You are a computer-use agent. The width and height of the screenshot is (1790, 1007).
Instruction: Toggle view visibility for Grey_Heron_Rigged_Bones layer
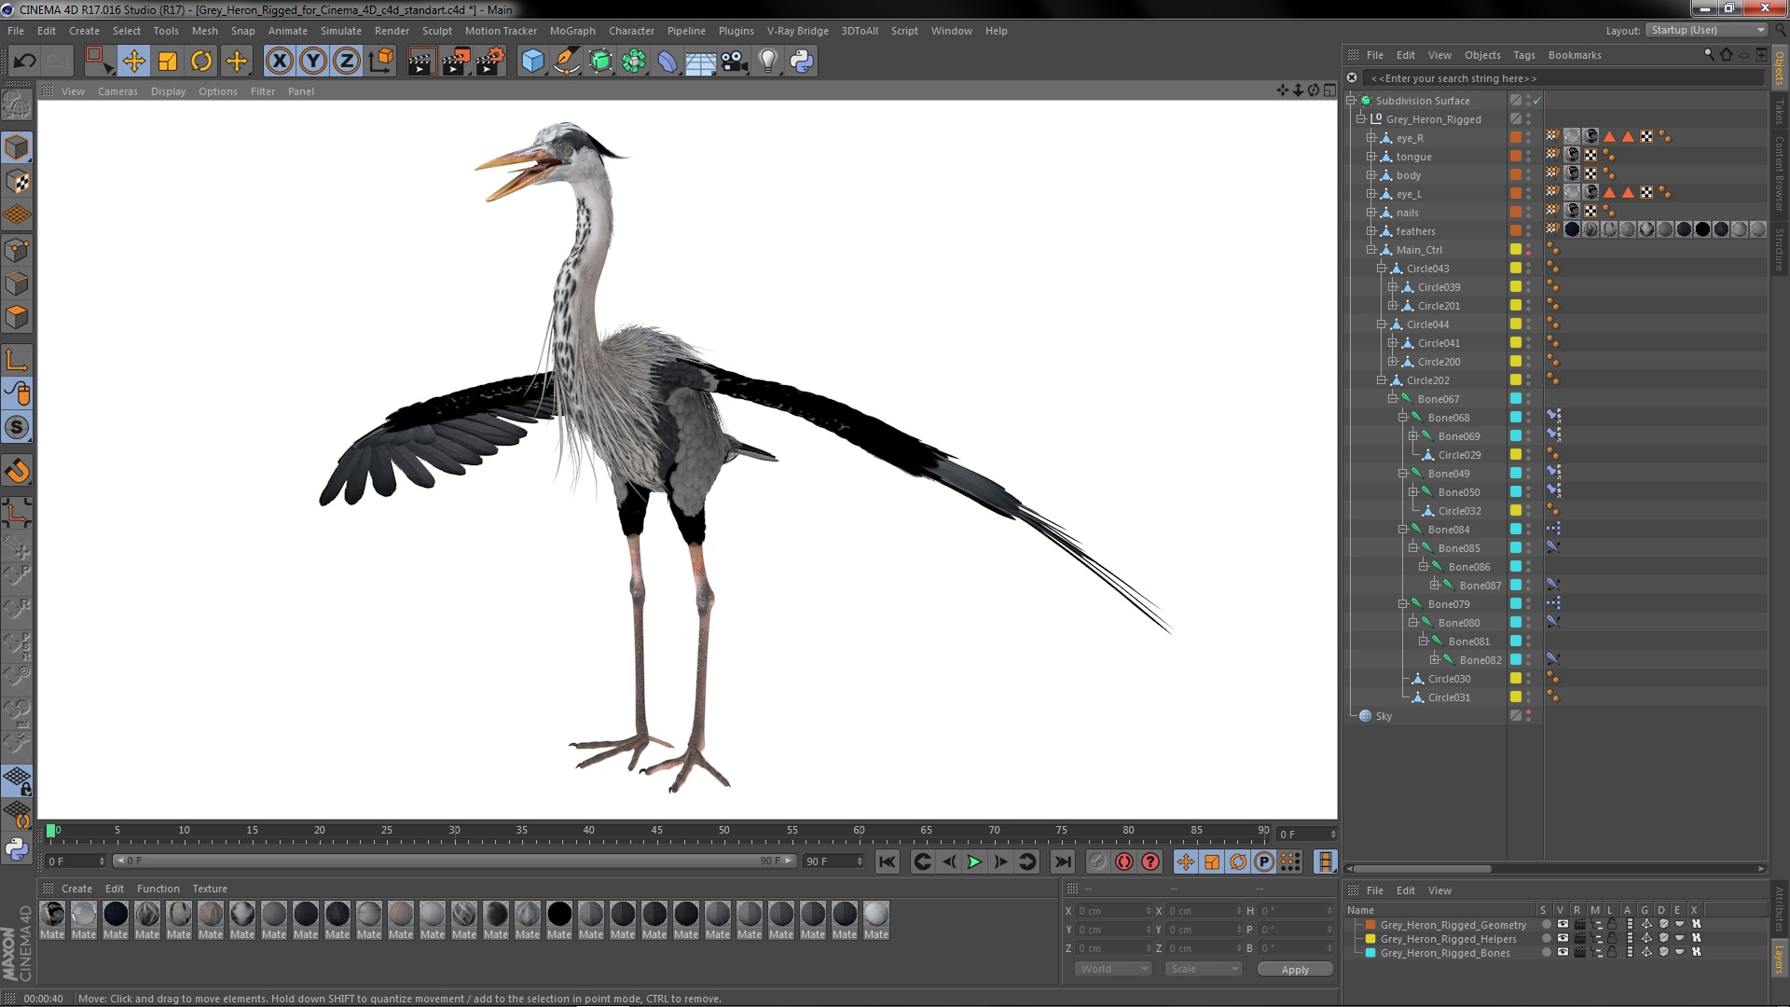1563,953
